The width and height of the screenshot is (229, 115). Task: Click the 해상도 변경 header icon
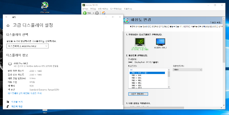126,21
